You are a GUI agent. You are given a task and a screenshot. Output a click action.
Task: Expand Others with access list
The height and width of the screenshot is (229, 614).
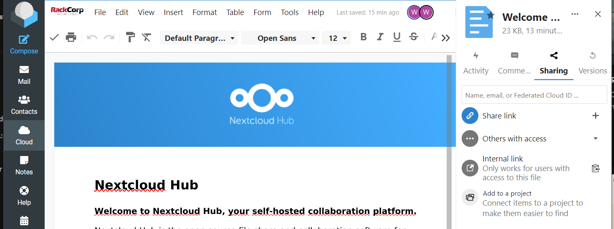(x=596, y=138)
